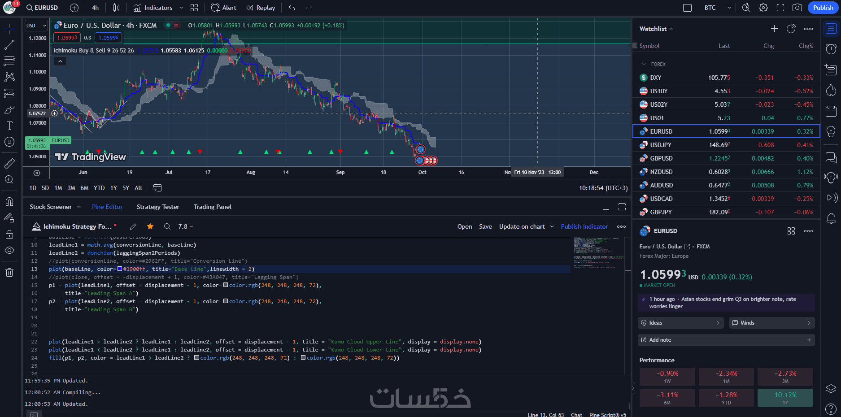This screenshot has width=841, height=417.
Task: Switch to the Pine Editor tab
Action: [107, 207]
